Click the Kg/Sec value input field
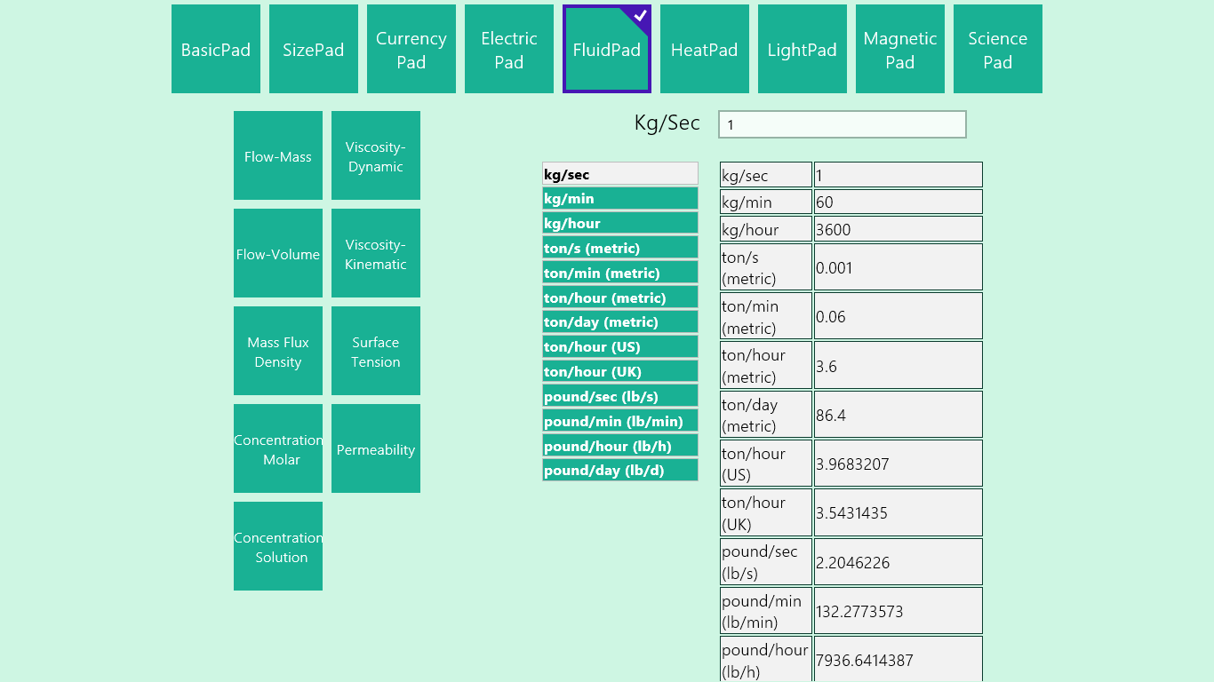The width and height of the screenshot is (1214, 682). (x=842, y=124)
